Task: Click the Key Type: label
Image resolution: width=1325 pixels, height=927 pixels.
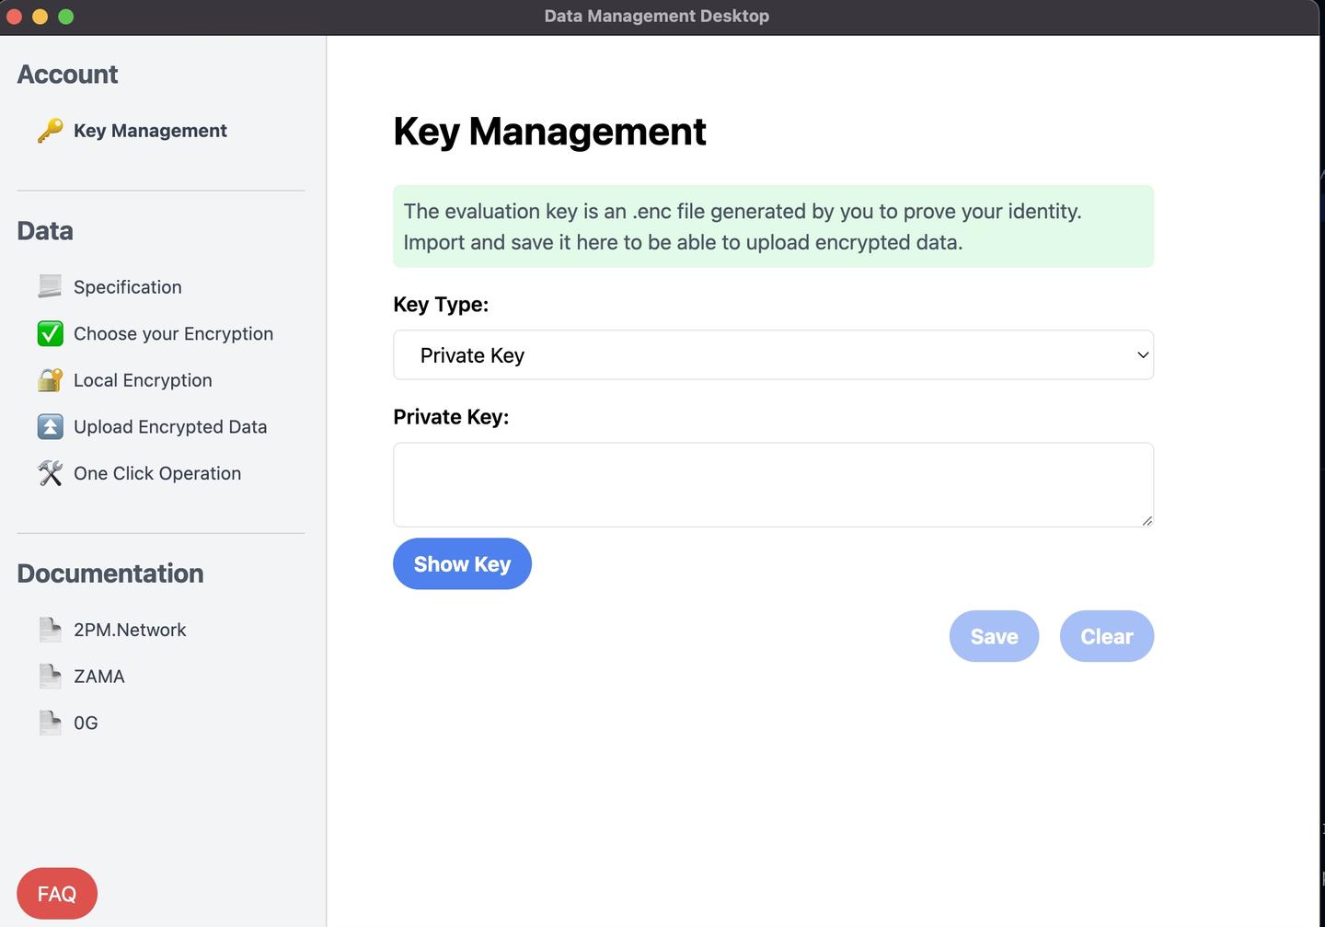Action: pos(441,305)
